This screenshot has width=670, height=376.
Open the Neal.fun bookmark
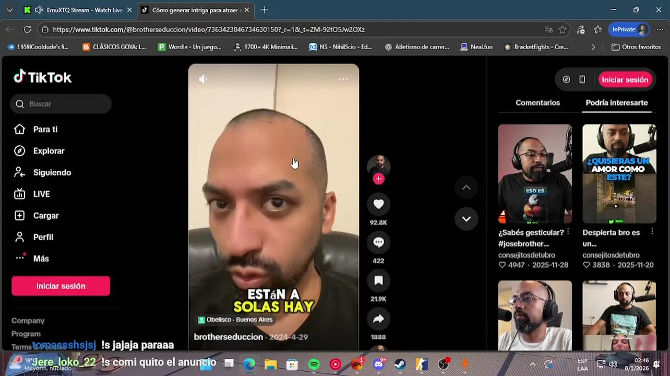coord(476,47)
